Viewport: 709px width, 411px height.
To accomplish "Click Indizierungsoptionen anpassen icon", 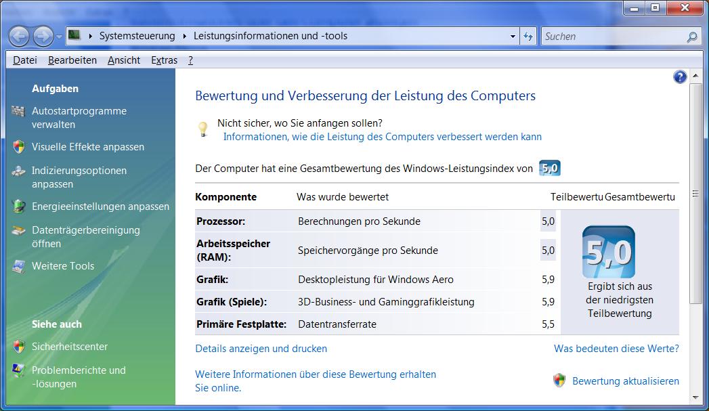I will [18, 171].
